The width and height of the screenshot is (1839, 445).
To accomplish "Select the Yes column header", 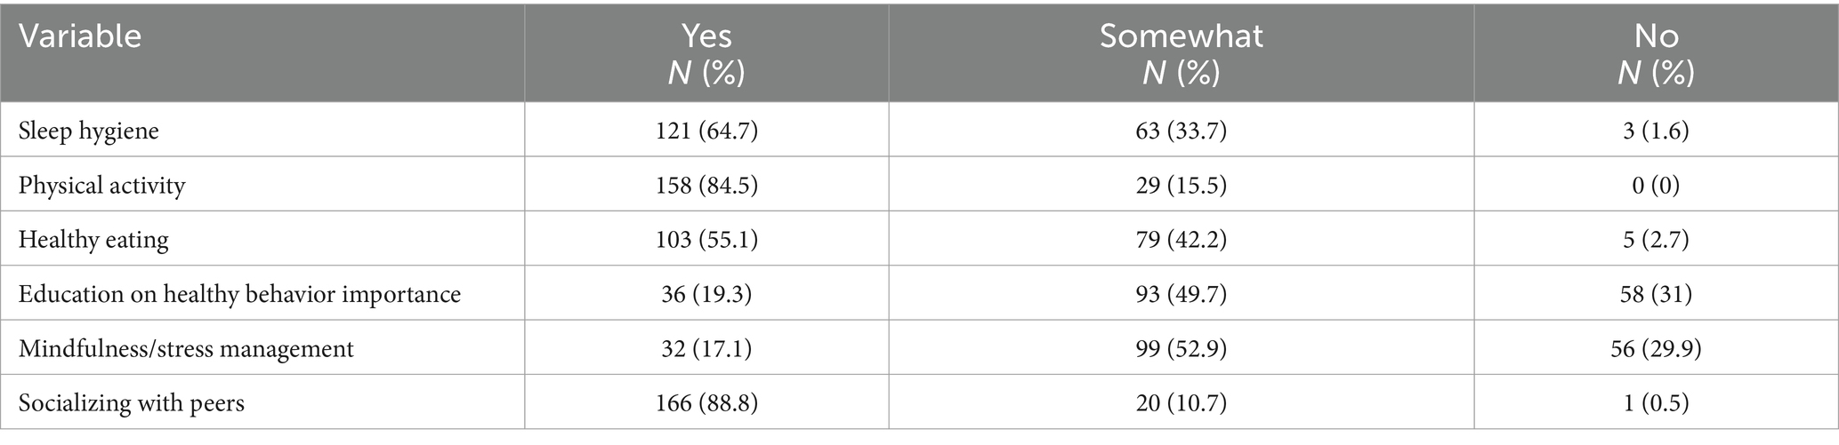I will (706, 52).
